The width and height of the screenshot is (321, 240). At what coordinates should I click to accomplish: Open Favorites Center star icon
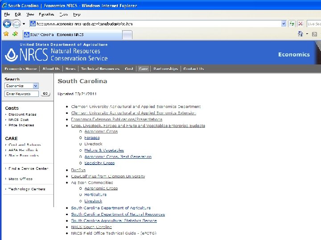coord(6,34)
